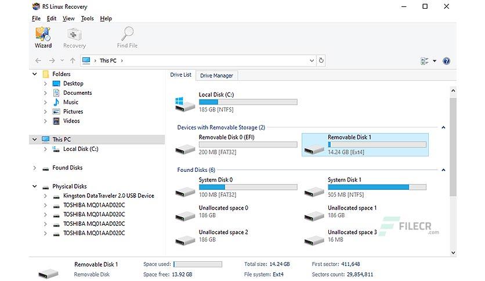This screenshot has width=485, height=281.
Task: Refresh the address bar location
Action: pyautogui.click(x=321, y=60)
